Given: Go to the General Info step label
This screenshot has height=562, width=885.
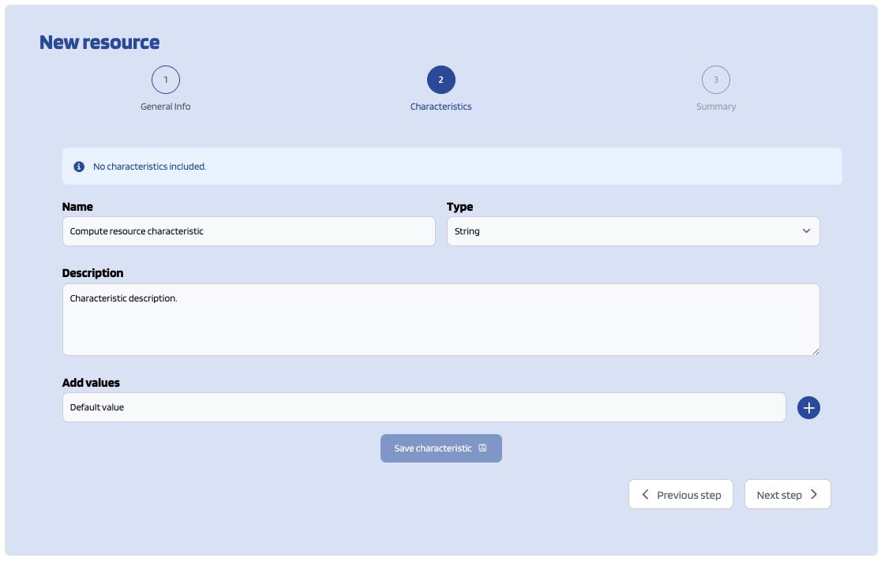Looking at the screenshot, I should 166,107.
